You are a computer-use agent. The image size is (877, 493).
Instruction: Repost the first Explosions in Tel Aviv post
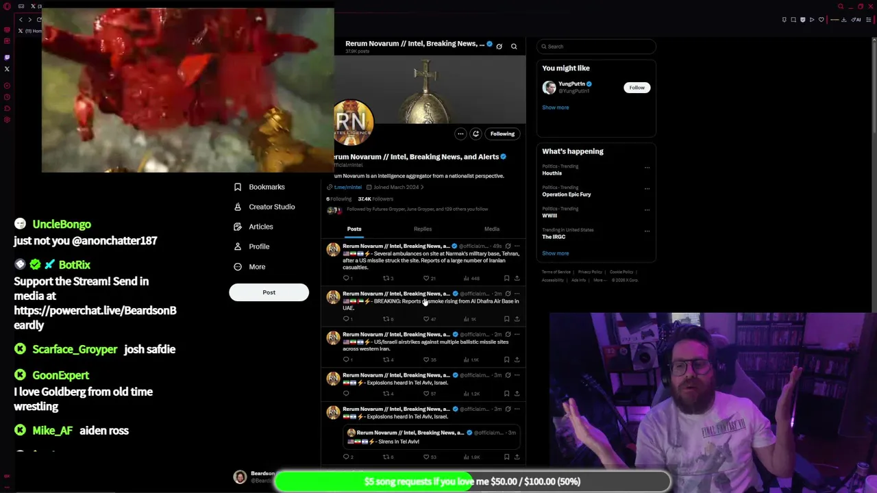tap(386, 394)
